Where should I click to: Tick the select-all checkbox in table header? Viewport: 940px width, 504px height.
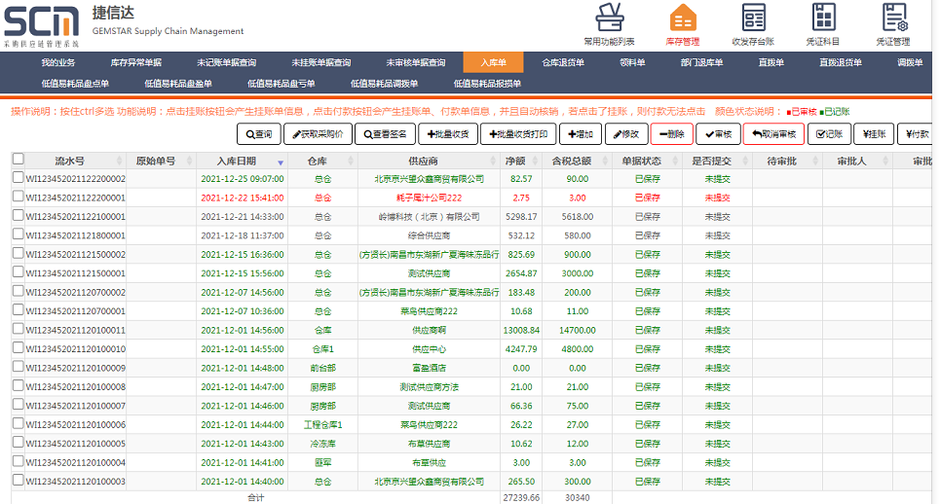19,160
